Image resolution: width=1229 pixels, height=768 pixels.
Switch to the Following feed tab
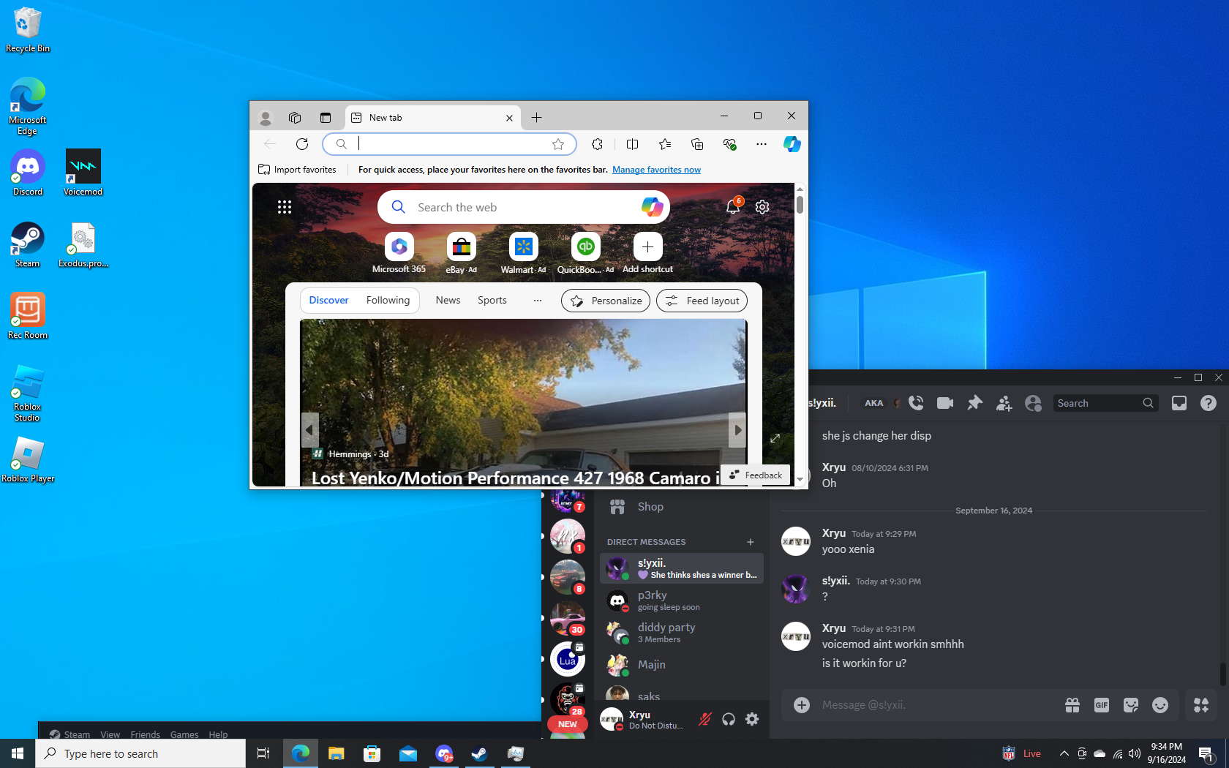[388, 301]
